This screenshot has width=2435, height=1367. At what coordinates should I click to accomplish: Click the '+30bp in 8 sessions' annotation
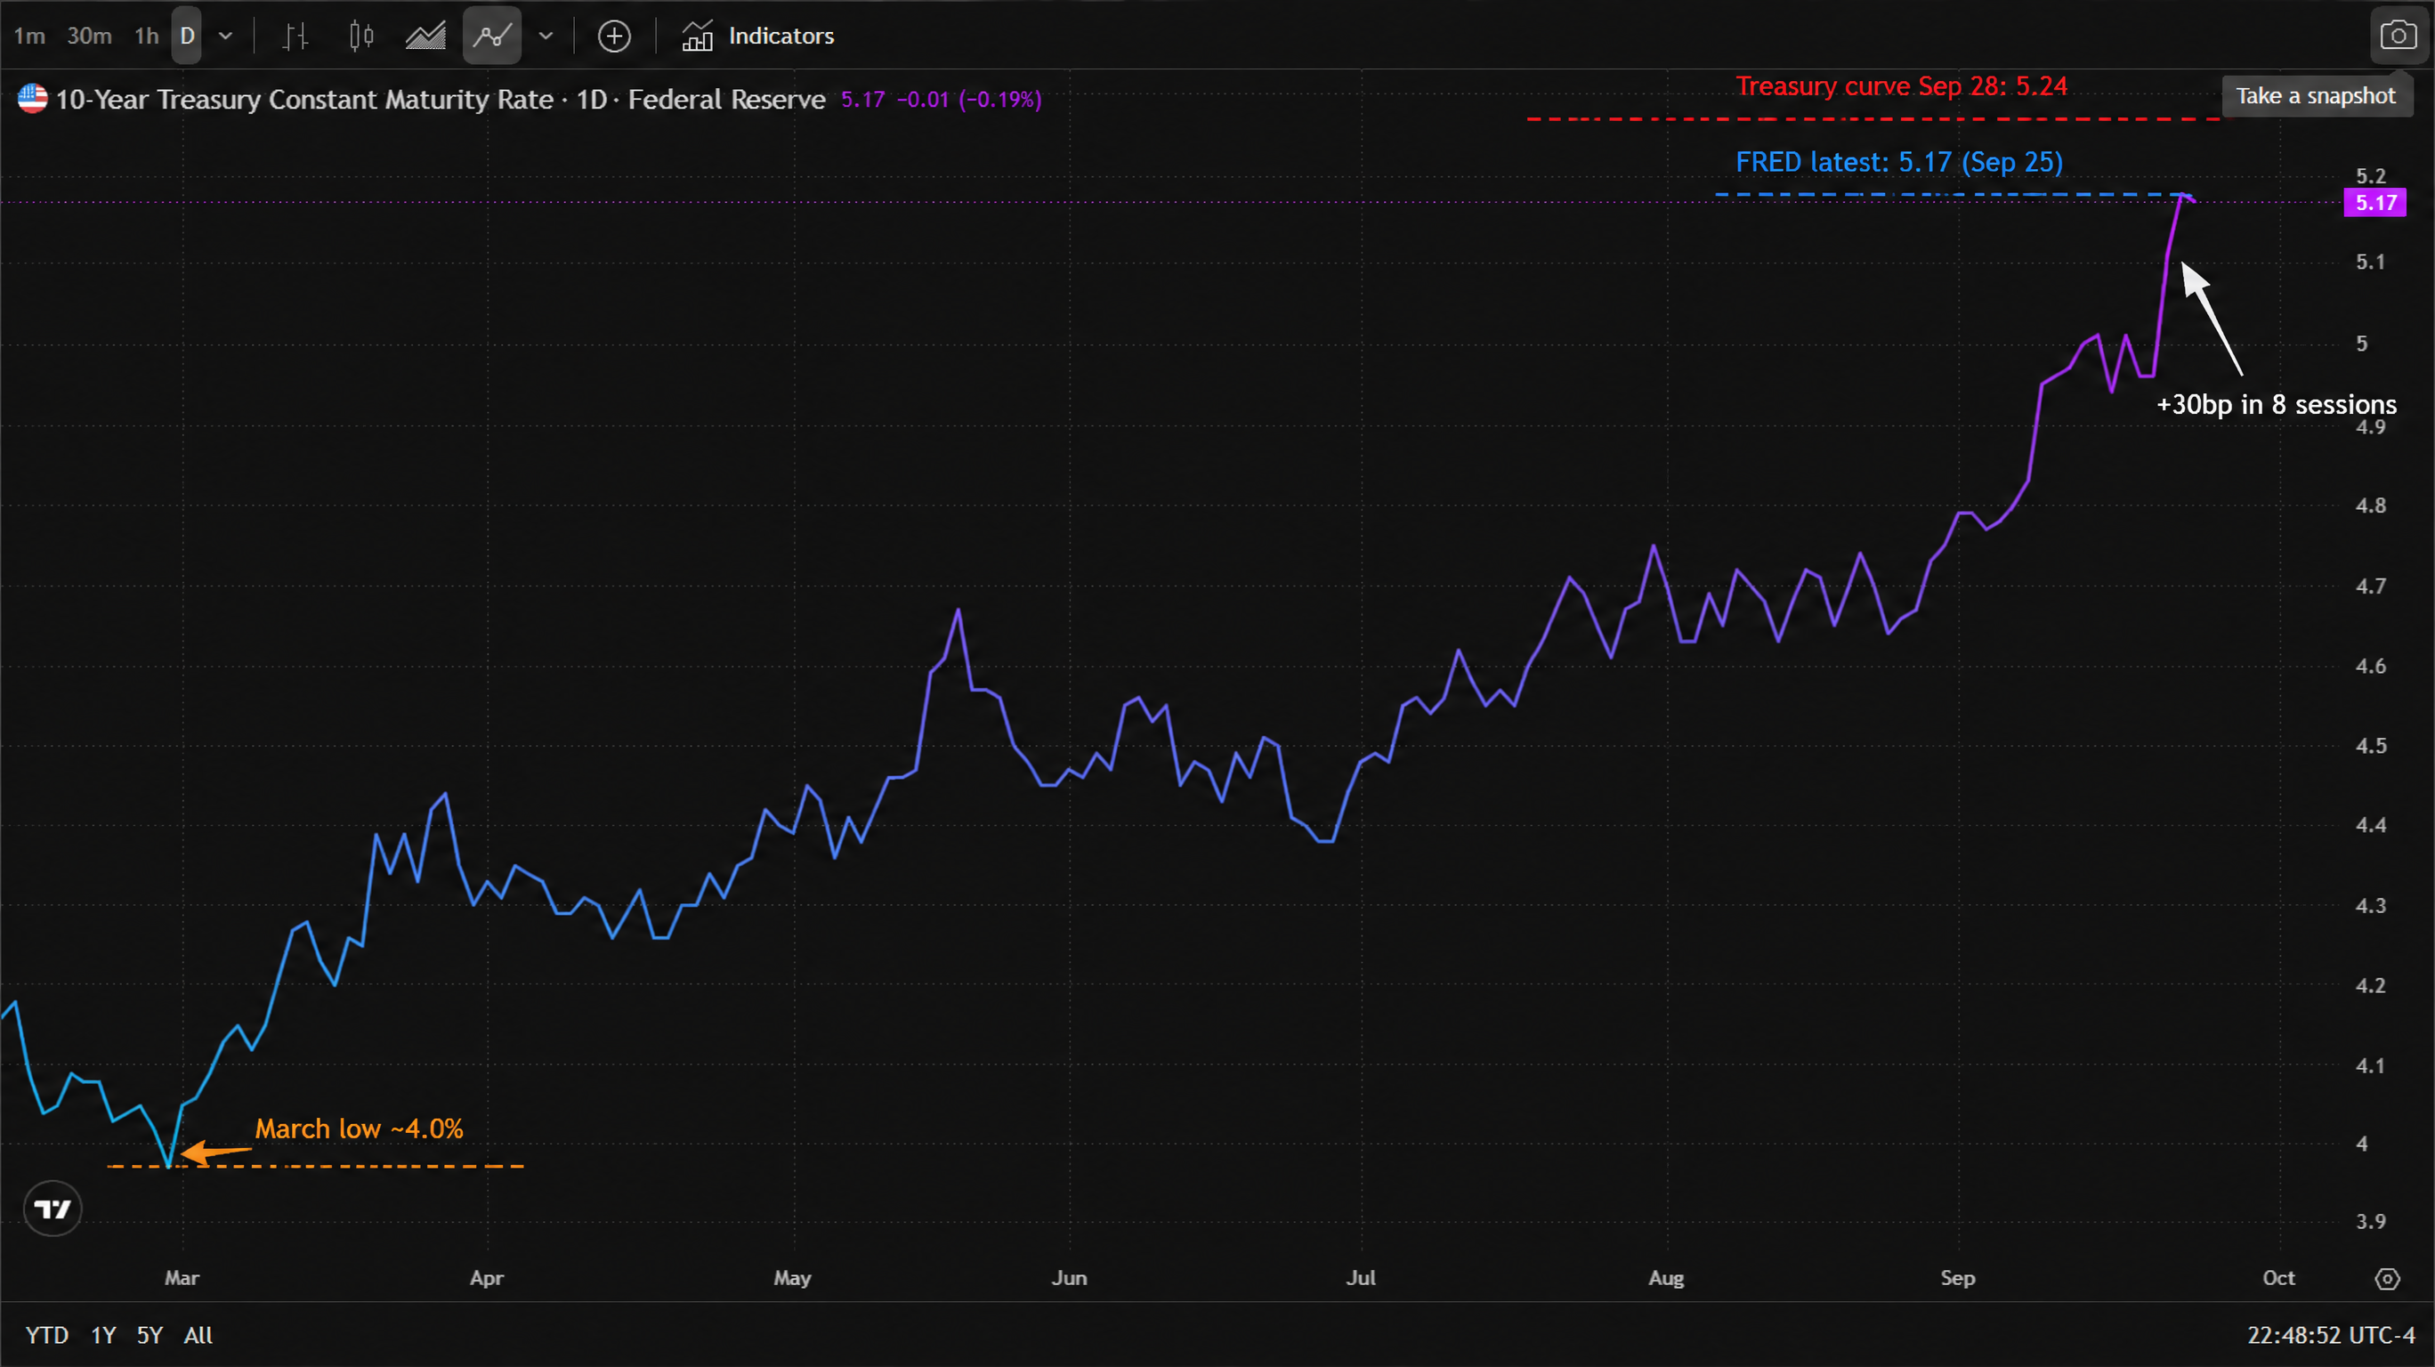coord(2276,405)
